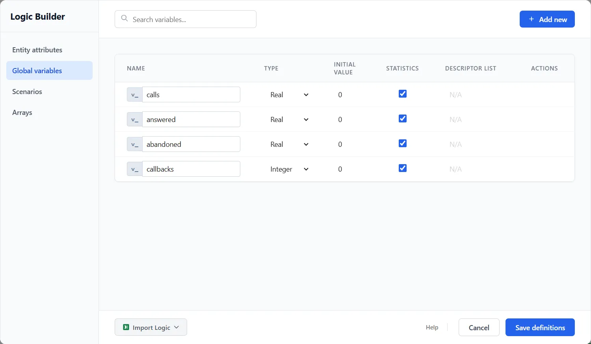The width and height of the screenshot is (591, 344).
Task: Click the v_ prefix badge for answered
Action: tap(135, 120)
